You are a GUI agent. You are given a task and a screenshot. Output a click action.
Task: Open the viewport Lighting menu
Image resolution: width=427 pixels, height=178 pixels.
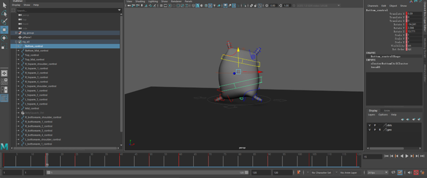[153, 1]
